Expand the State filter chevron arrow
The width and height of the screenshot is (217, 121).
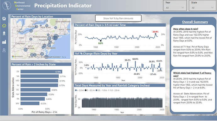212,8
